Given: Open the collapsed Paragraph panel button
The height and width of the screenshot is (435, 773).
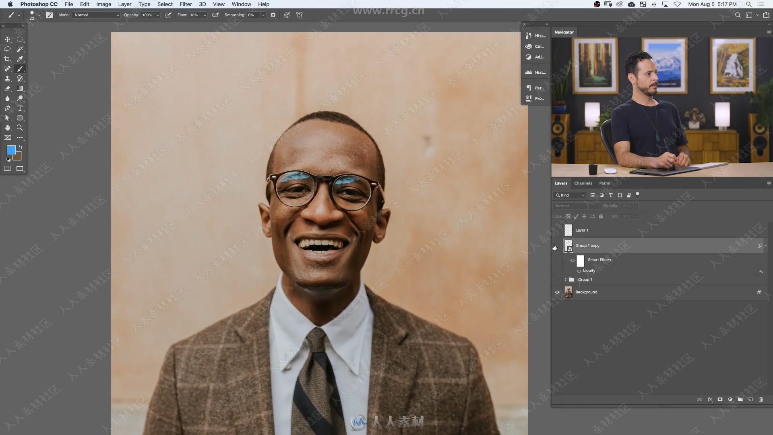Looking at the screenshot, I should click(535, 88).
